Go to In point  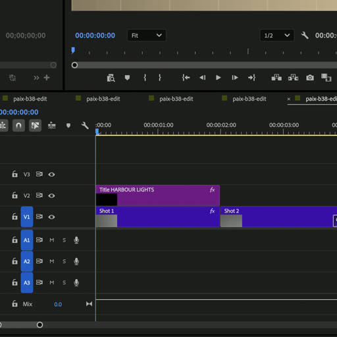pyautogui.click(x=186, y=78)
